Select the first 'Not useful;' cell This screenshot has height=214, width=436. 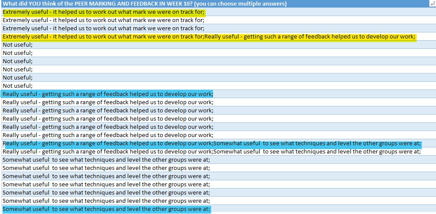18,45
